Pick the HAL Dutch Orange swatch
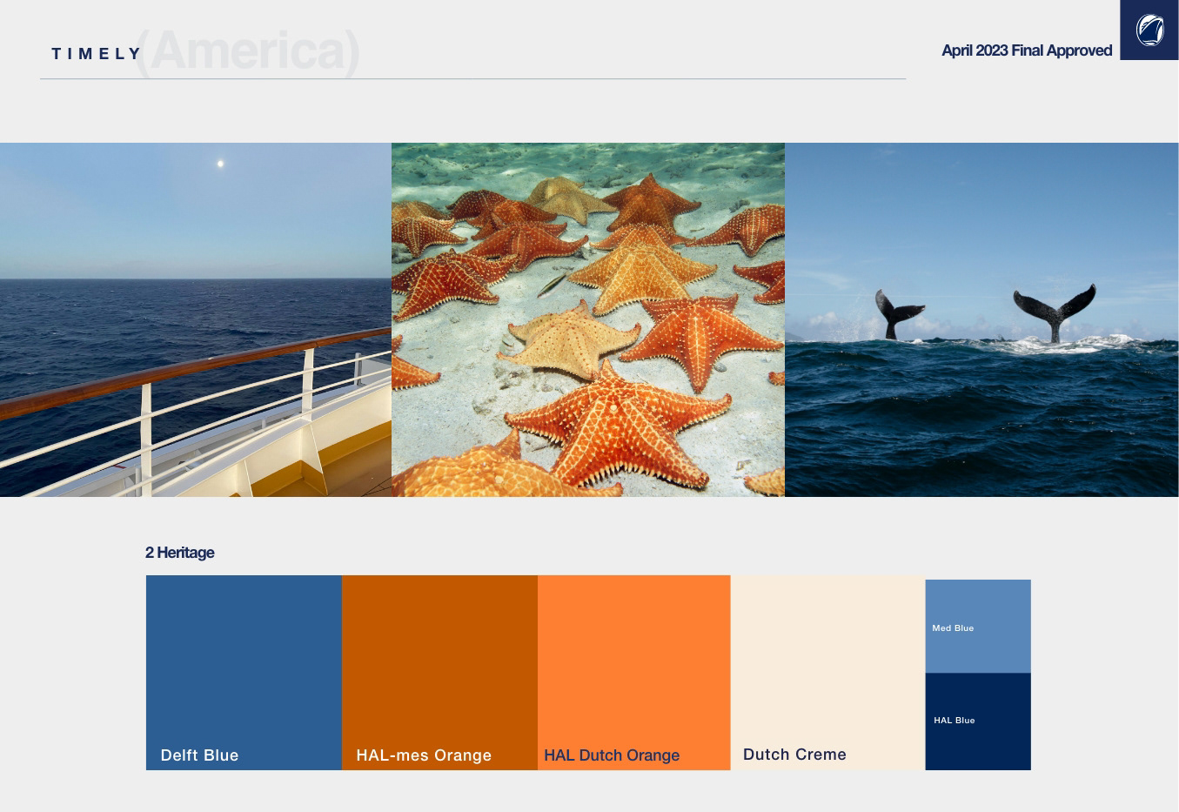This screenshot has width=1179, height=812. 634,673
